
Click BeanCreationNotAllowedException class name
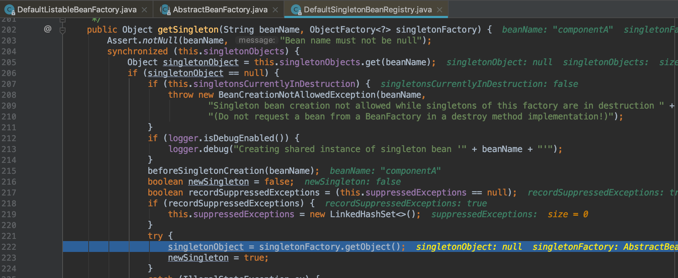[297, 95]
